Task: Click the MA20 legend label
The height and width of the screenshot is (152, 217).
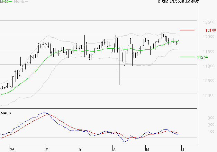Action: click(x=4, y=2)
